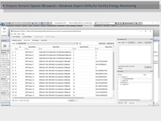161x121 pixels.
Task: Switch to the Plot tab
Action: point(125,103)
